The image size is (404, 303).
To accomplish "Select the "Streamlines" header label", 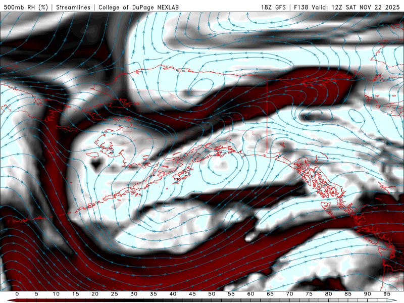I will coord(73,7).
